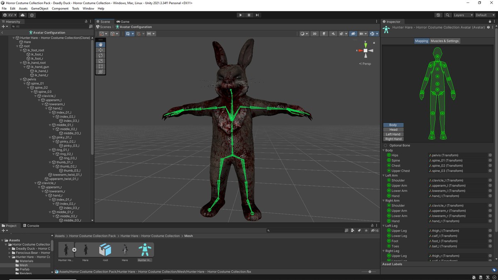The width and height of the screenshot is (498, 280).
Task: Click the Head button in avatar mapping
Action: tap(393, 129)
